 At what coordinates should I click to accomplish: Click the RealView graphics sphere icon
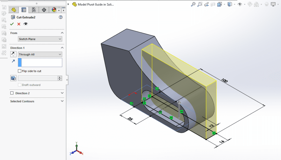[x=266, y=4]
